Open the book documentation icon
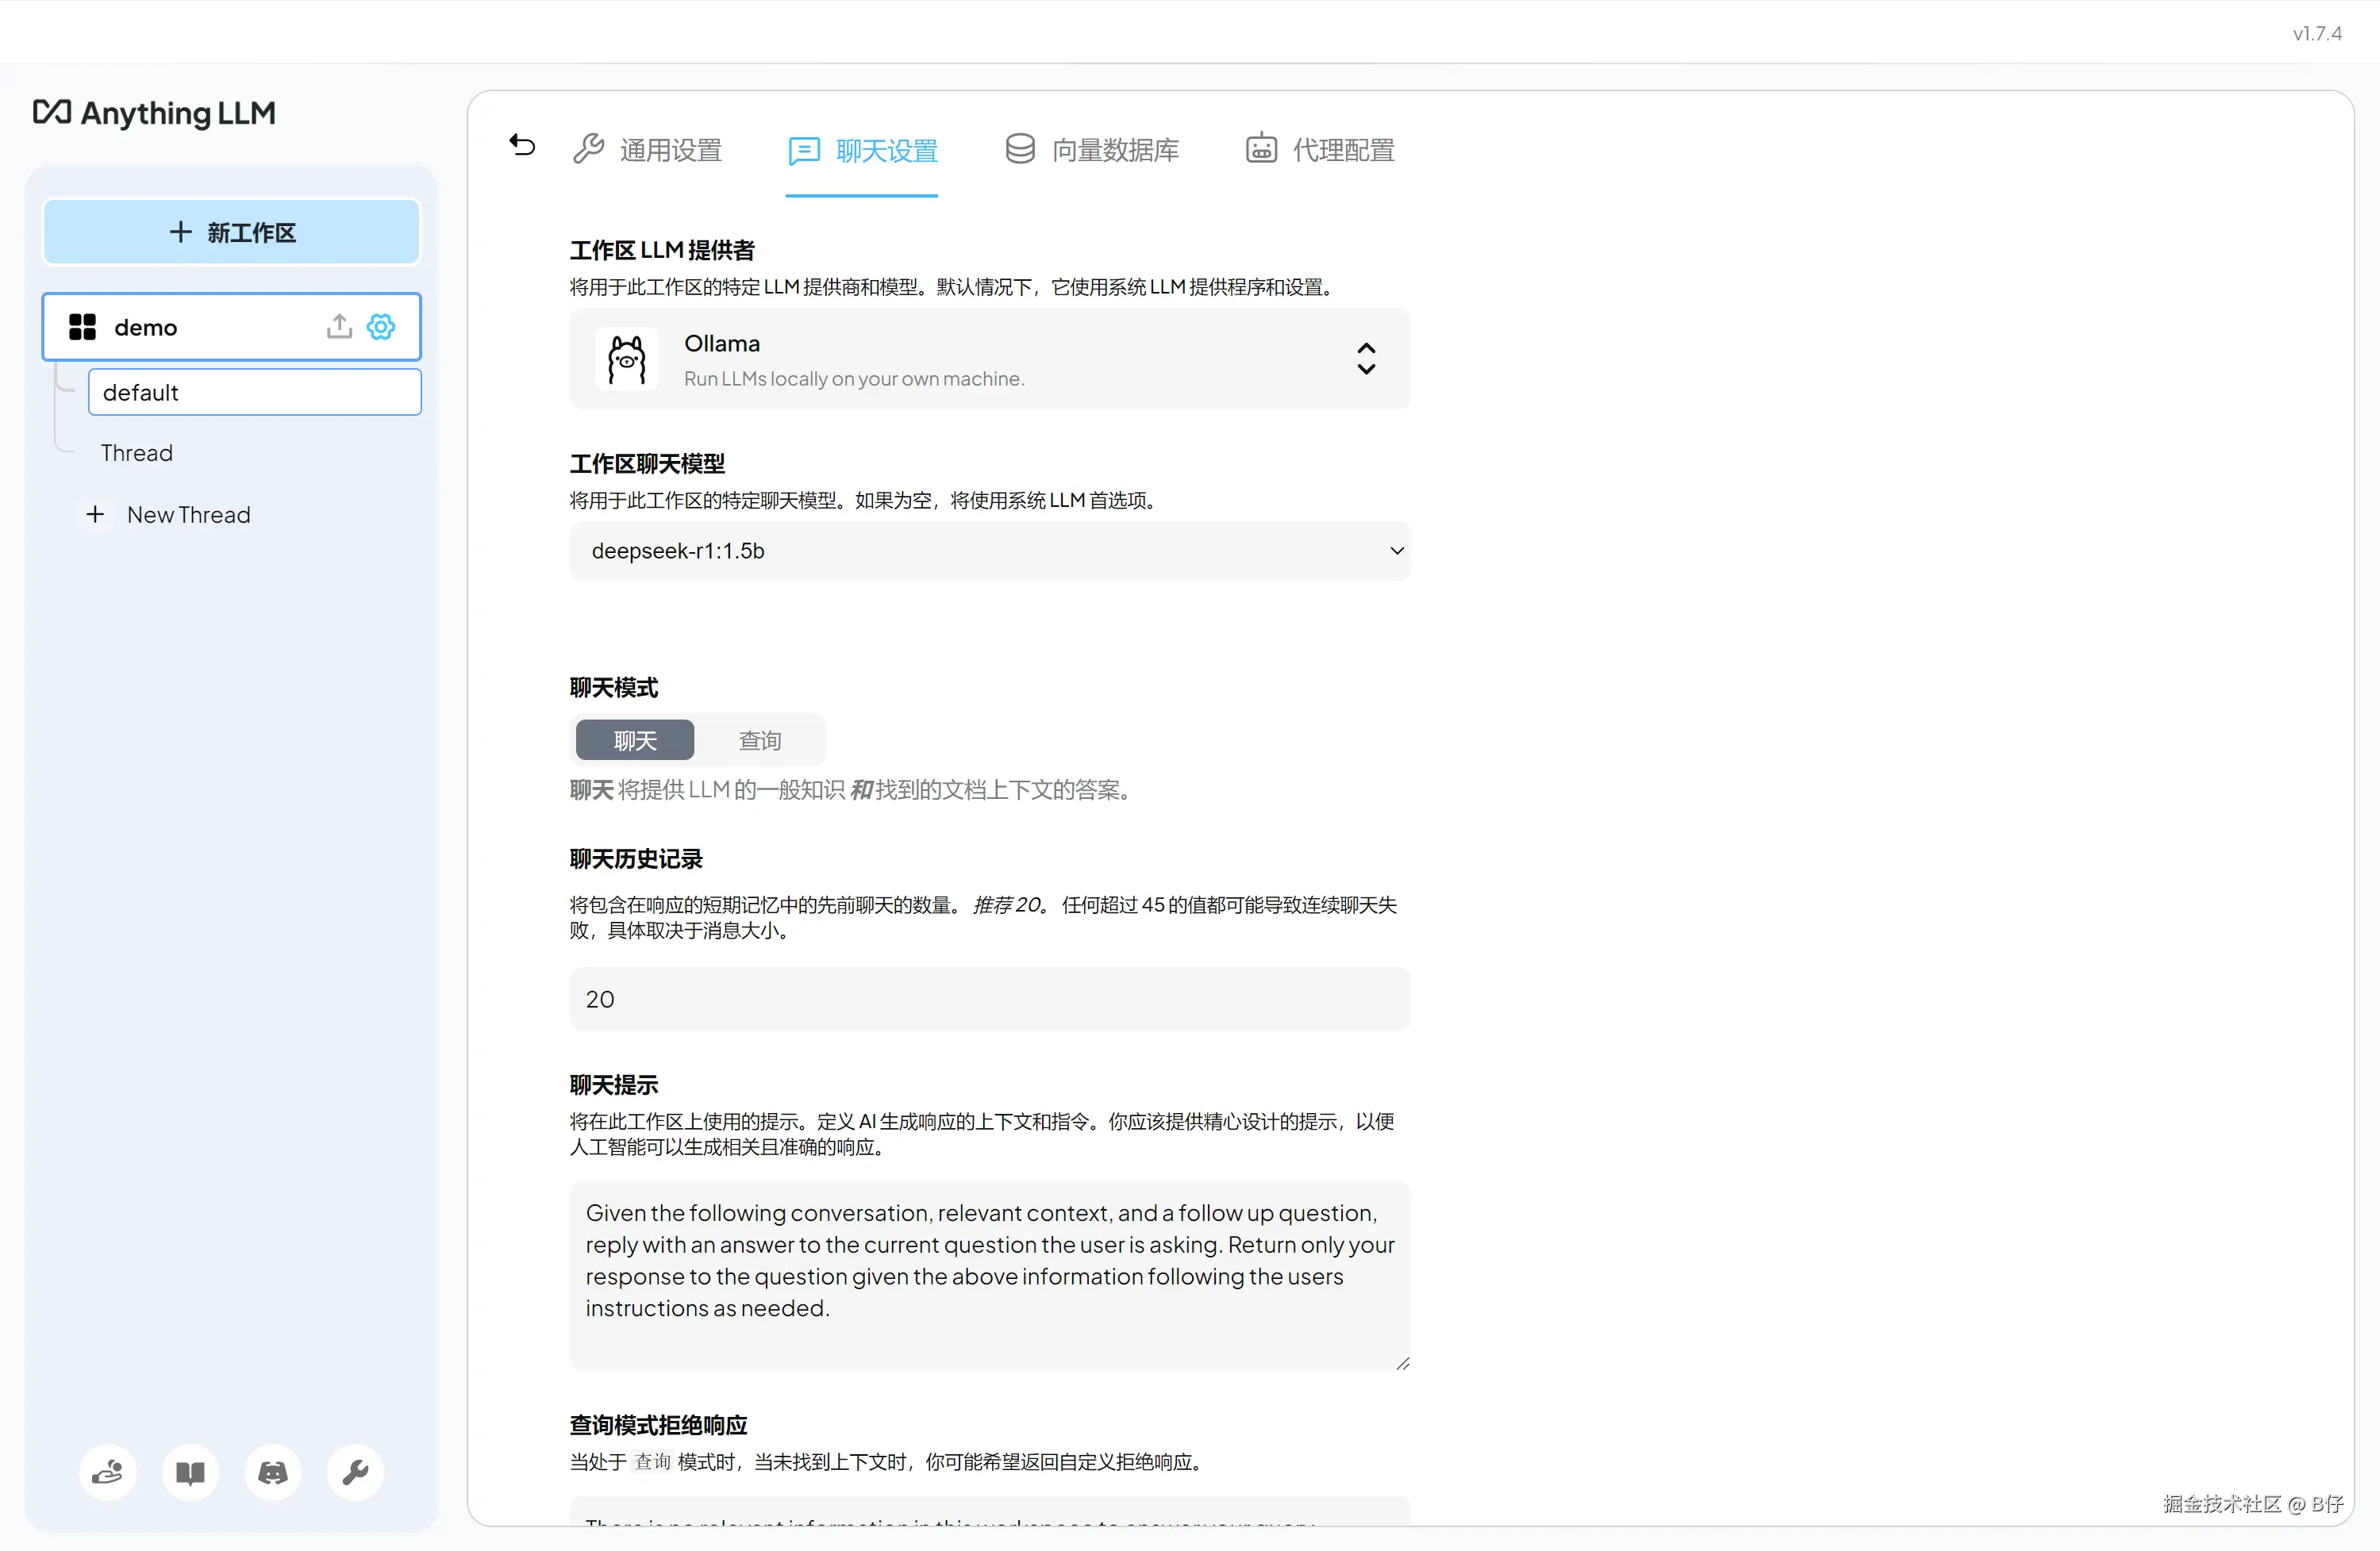 click(190, 1472)
